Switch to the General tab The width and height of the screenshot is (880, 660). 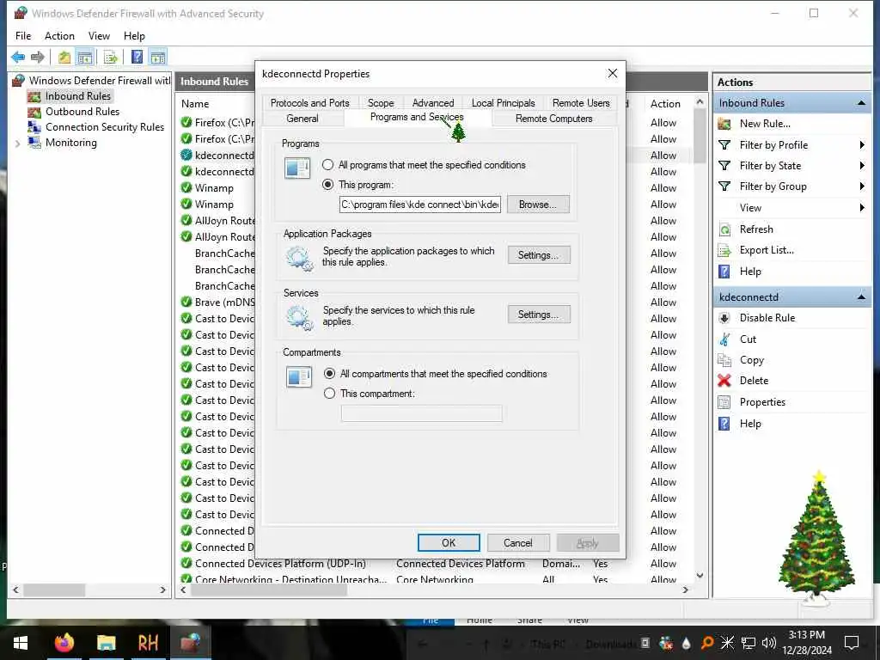point(302,119)
